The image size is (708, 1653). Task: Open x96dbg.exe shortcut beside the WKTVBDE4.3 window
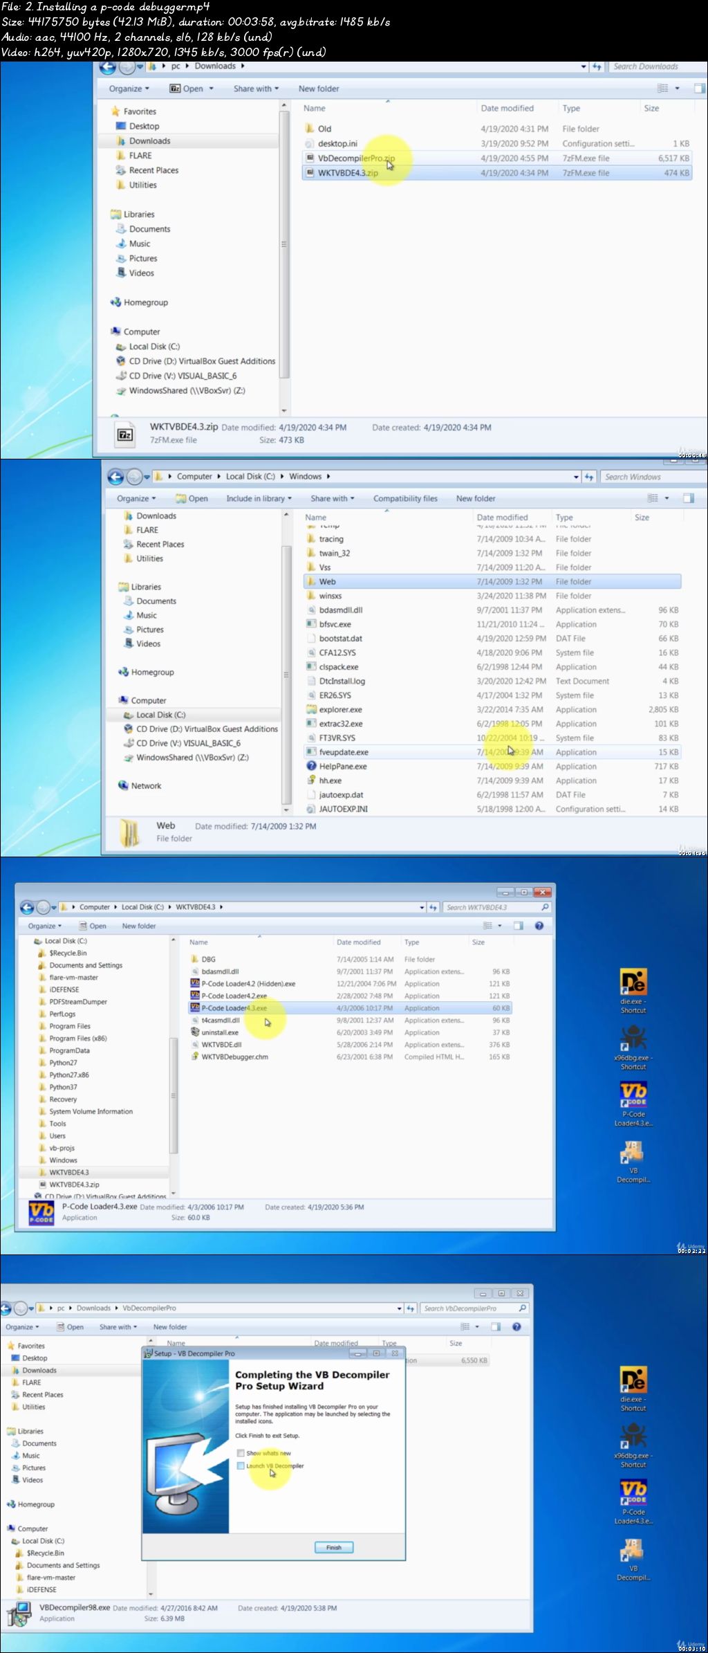point(633,1048)
